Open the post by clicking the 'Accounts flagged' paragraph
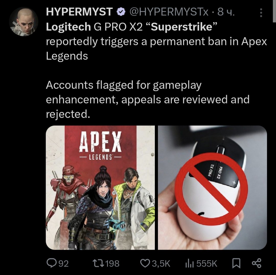 click(148, 100)
